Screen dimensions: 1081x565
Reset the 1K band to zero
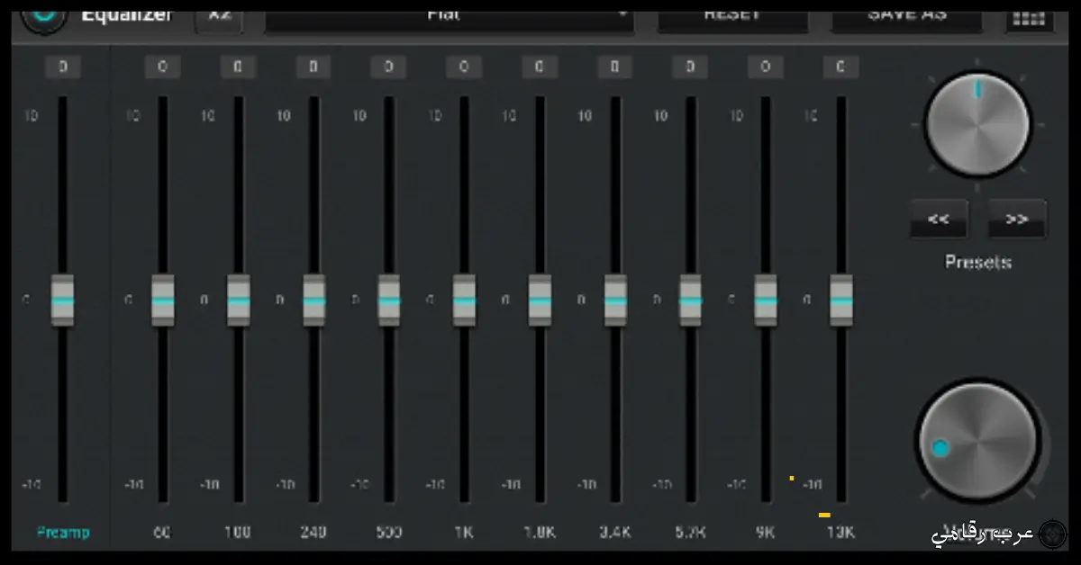tap(464, 67)
